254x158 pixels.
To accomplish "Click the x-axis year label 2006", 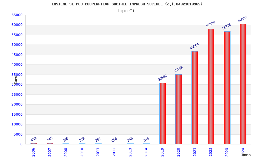I will click(33, 152).
